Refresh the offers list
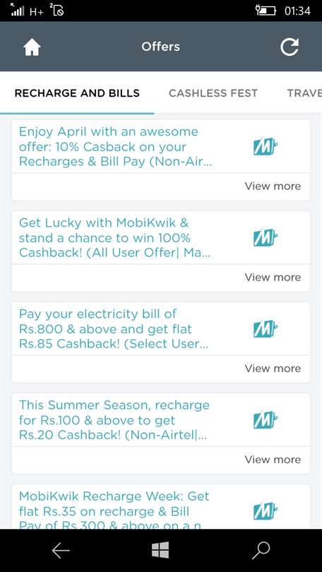The width and height of the screenshot is (322, 572). tap(290, 47)
